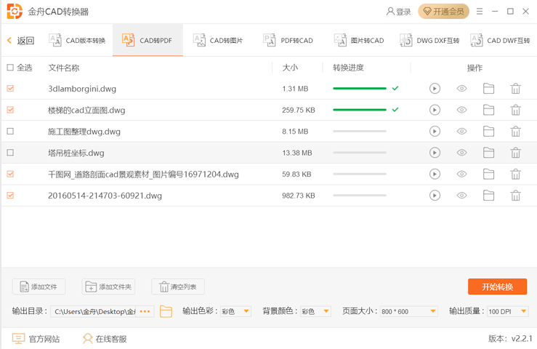This screenshot has height=349, width=537.
Task: Browse output directory folder icon
Action: [x=166, y=311]
